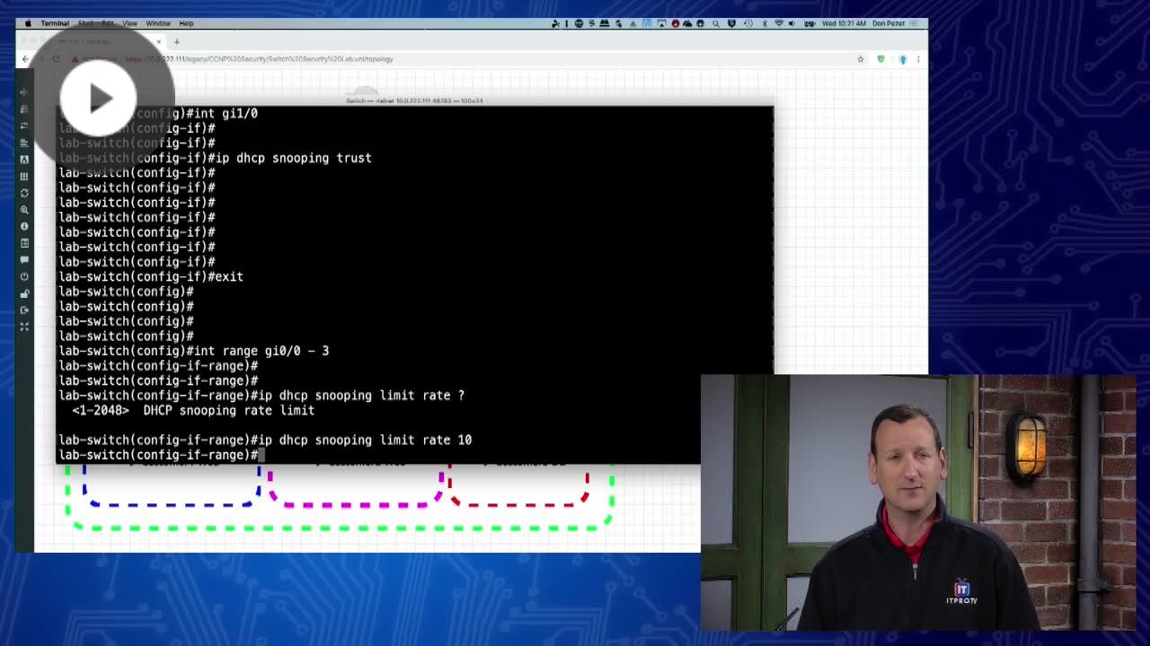The height and width of the screenshot is (646, 1150).
Task: Click the volume icon in menu bar
Action: point(793,23)
